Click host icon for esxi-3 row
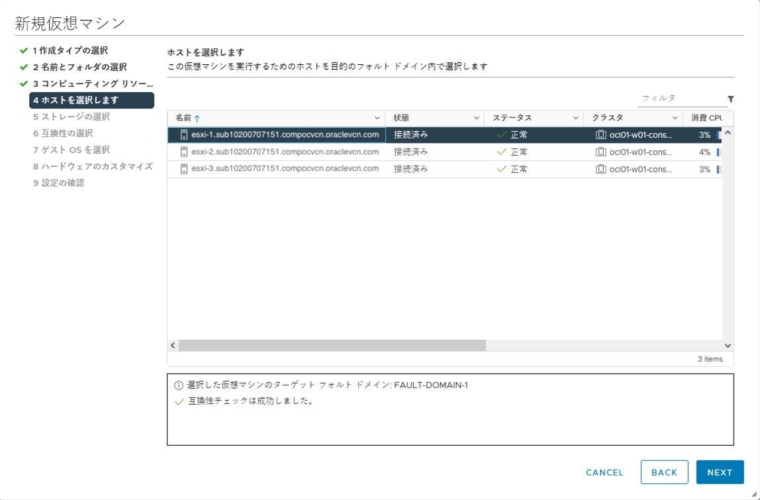Viewport: 760px width, 500px height. click(x=183, y=169)
